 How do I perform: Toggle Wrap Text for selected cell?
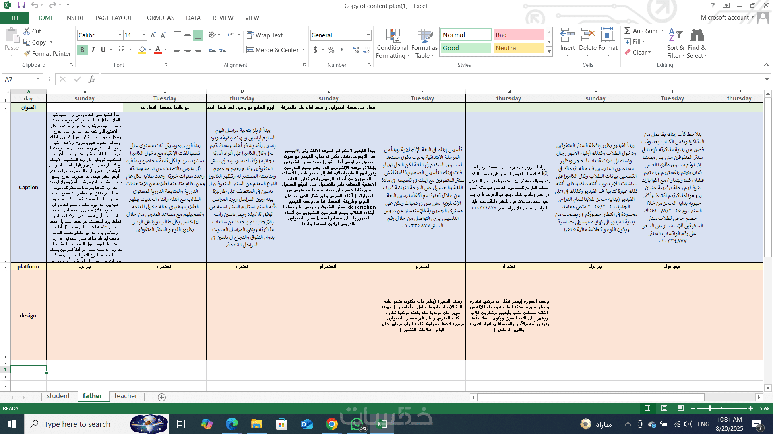pos(265,35)
